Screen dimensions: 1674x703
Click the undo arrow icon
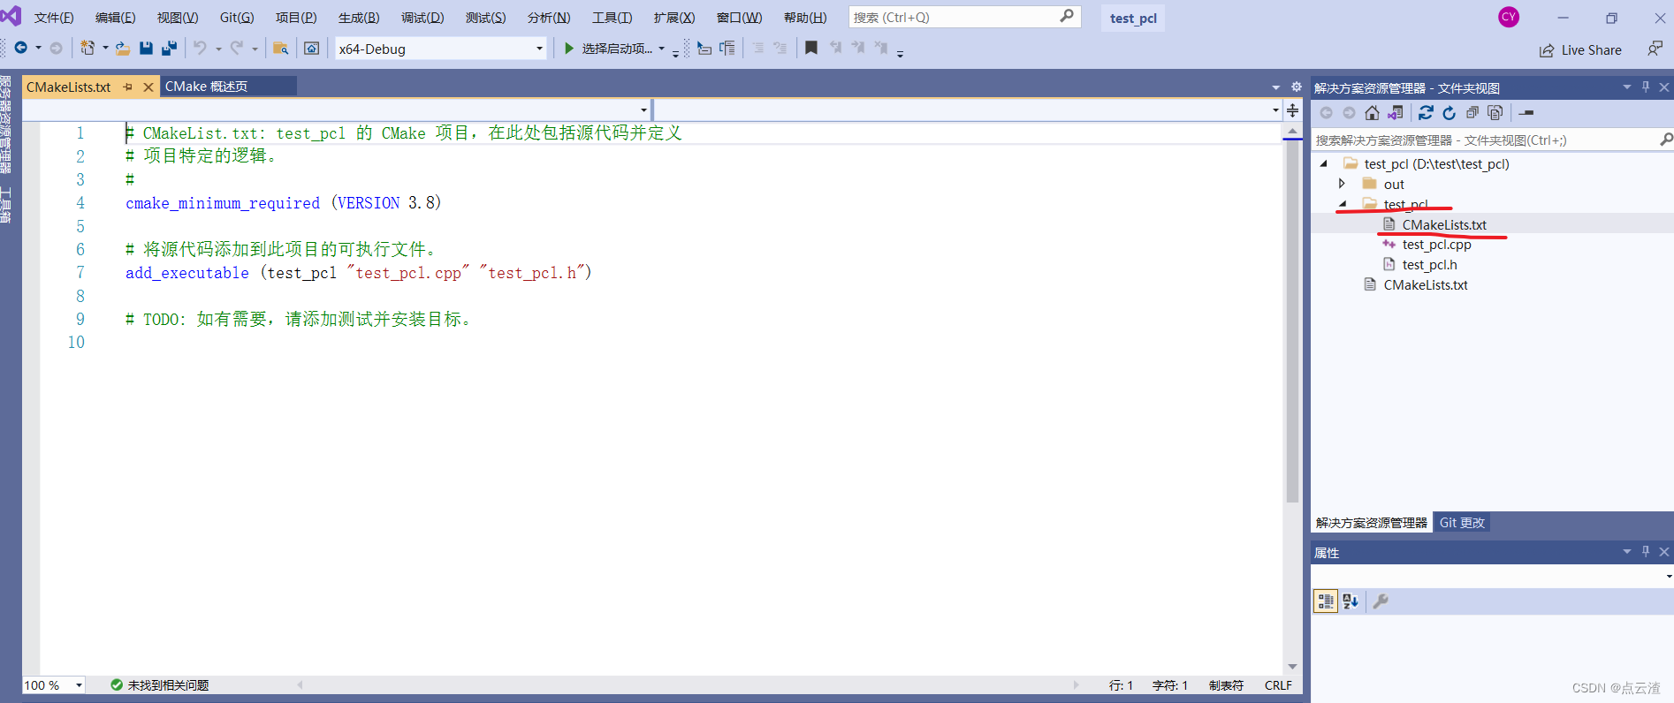(x=201, y=49)
